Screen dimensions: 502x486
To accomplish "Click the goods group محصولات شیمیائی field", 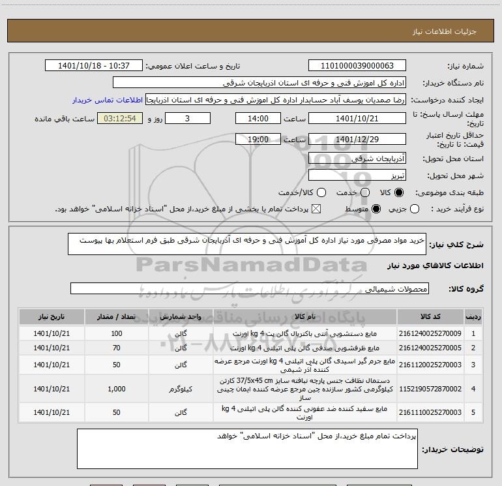I will pyautogui.click(x=250, y=288).
